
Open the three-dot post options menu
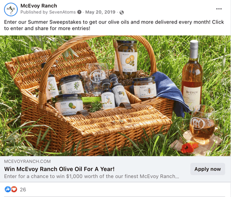coord(219,9)
